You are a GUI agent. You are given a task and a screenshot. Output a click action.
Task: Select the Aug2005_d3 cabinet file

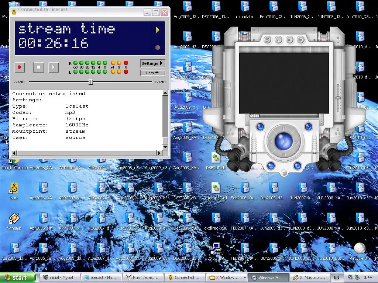tap(72, 252)
